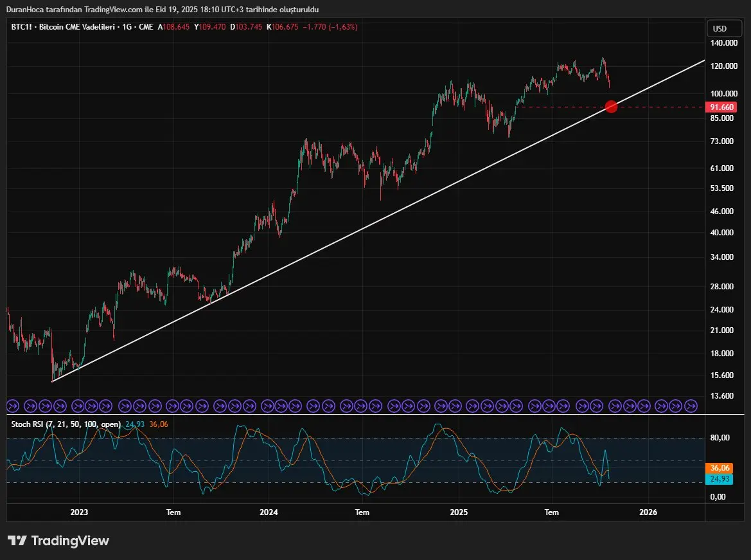Click the cyan 24,93 axis label
This screenshot has width=751, height=560.
point(720,479)
